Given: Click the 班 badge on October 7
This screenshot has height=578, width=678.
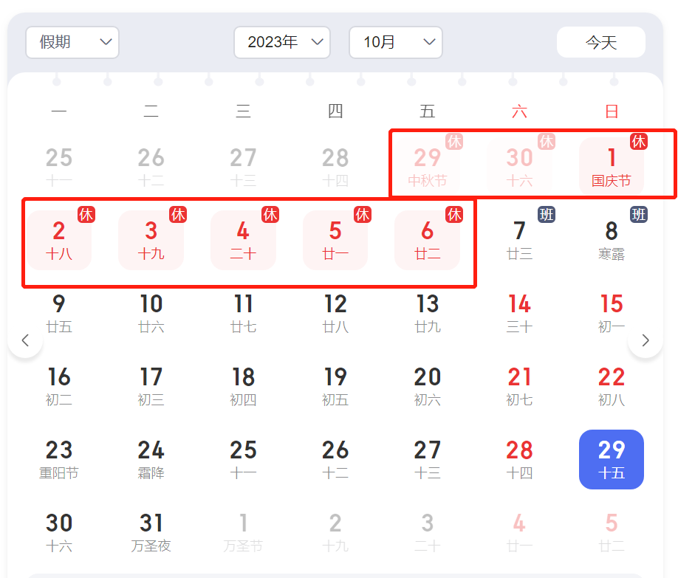Looking at the screenshot, I should click(x=547, y=215).
